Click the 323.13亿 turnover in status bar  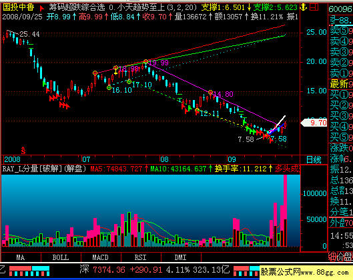(x=211, y=269)
